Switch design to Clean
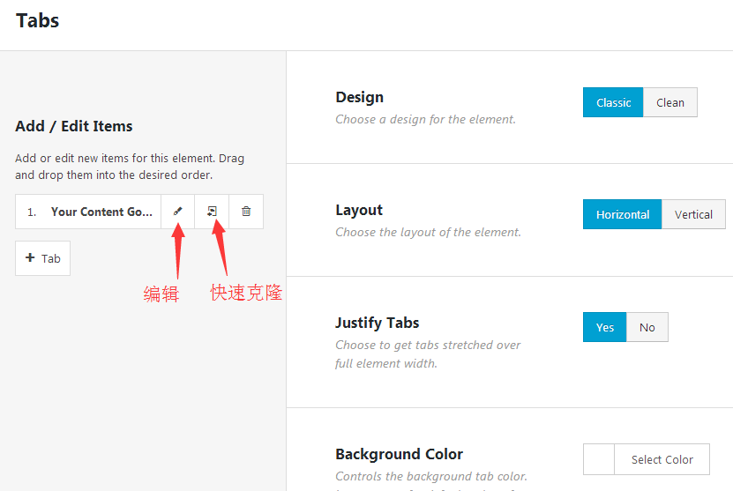733x491 pixels. (669, 102)
